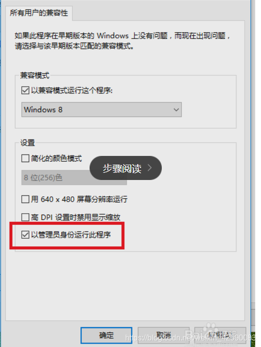261x347 pixels.
Task: Click the 取消 button
Action: pos(163,335)
